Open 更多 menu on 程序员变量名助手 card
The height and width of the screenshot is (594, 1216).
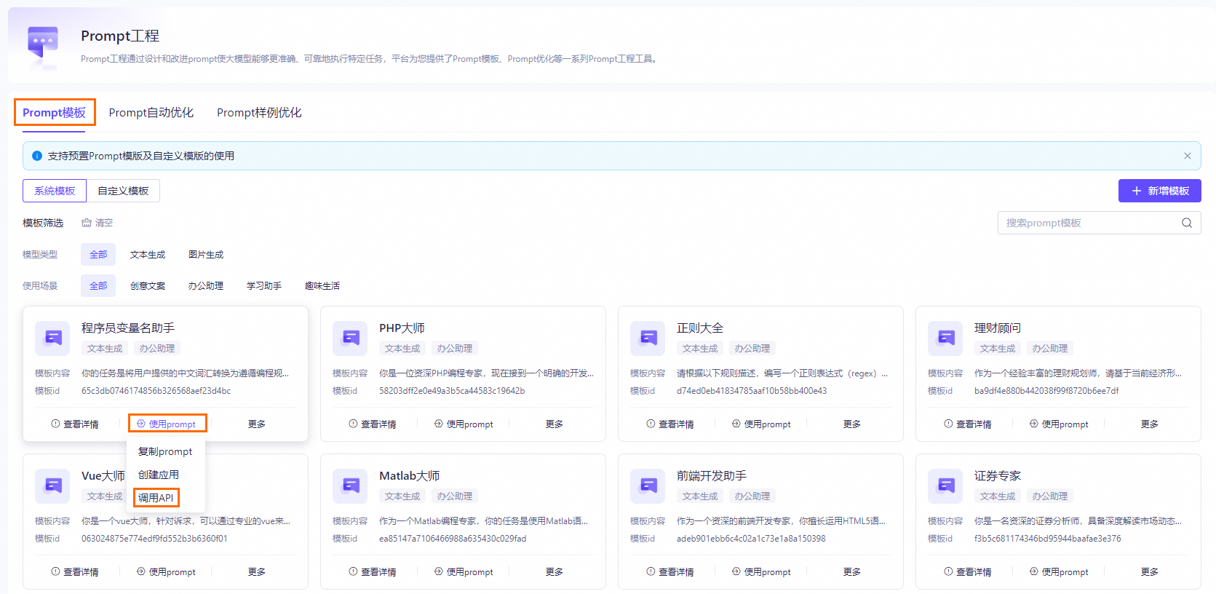click(256, 424)
